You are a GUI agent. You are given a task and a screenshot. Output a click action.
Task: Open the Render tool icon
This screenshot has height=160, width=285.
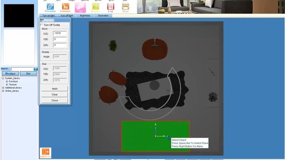coord(96,8)
